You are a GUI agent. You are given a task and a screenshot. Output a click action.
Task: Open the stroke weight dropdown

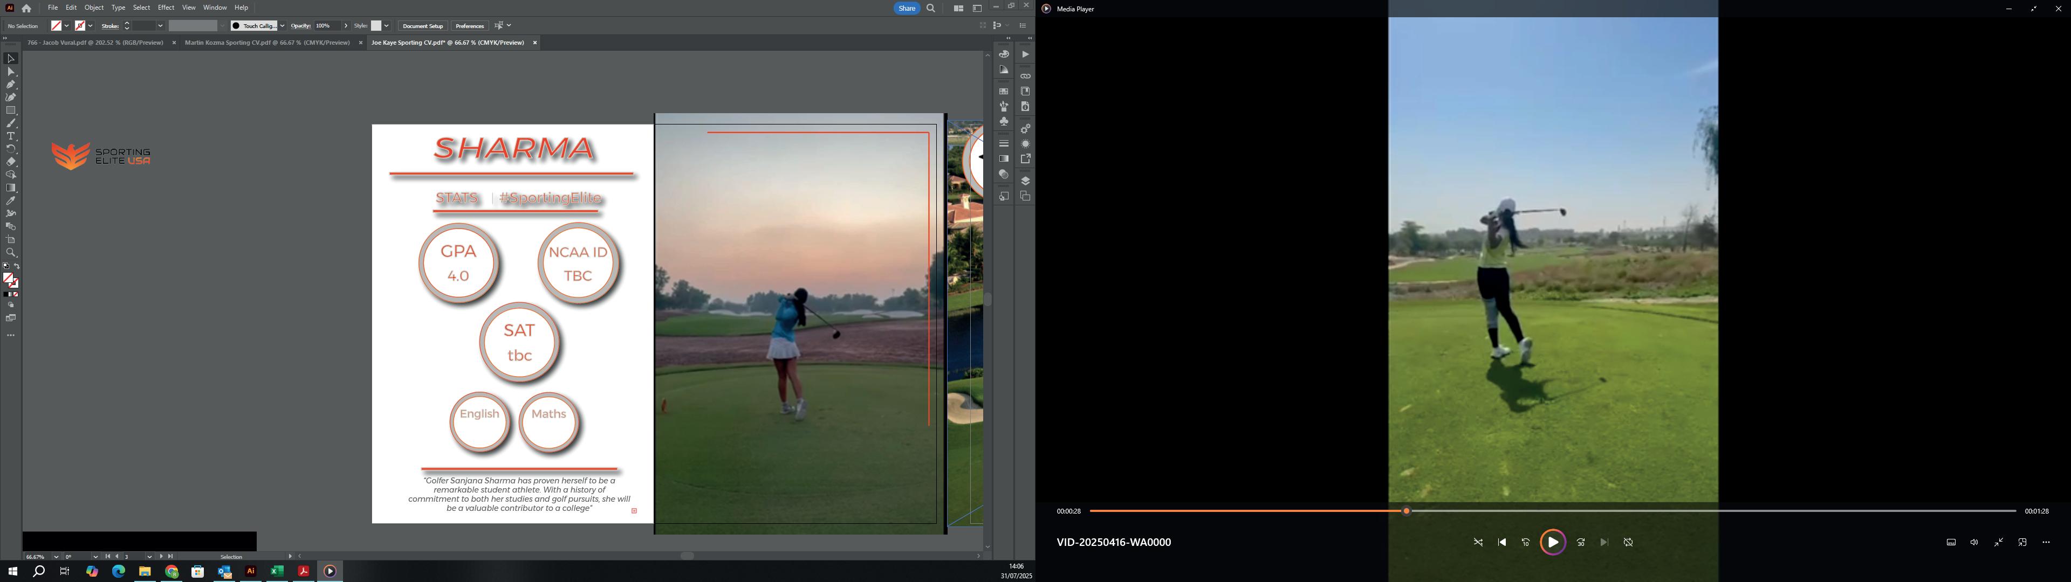coord(160,26)
